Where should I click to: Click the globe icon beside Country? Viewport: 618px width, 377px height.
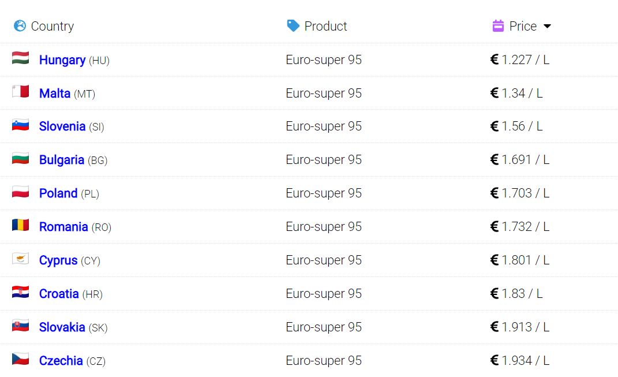pyautogui.click(x=20, y=26)
